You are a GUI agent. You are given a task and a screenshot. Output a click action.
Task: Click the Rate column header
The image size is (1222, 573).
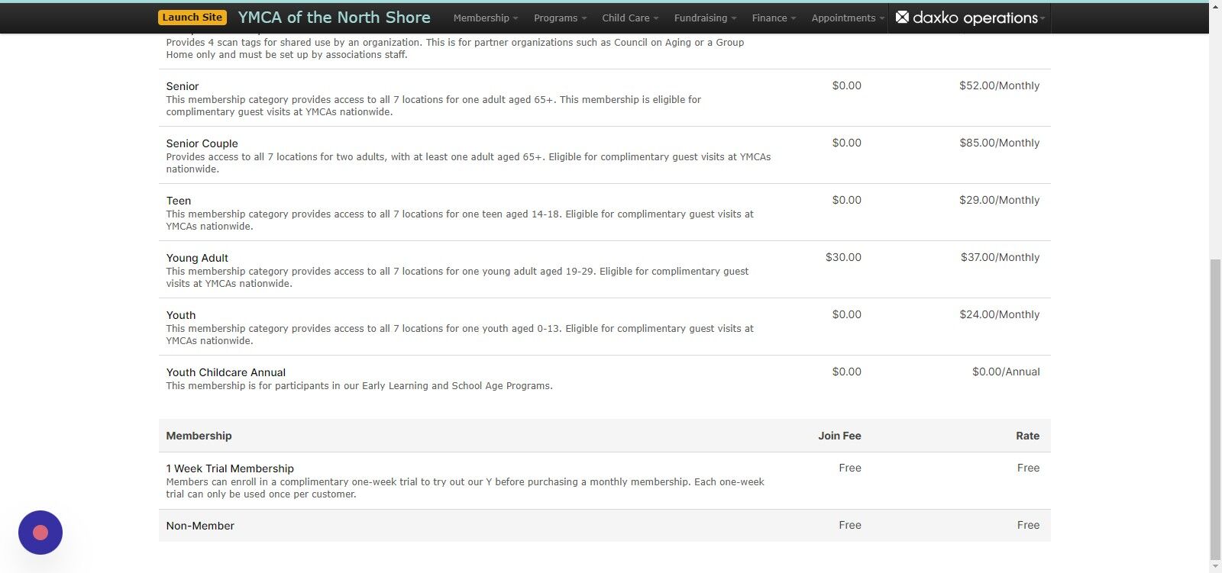(x=1028, y=436)
